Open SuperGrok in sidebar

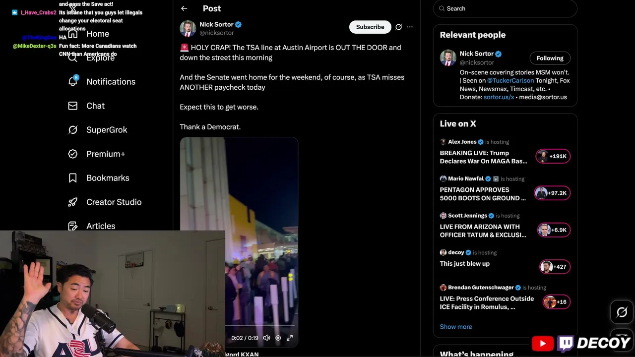pos(98,130)
